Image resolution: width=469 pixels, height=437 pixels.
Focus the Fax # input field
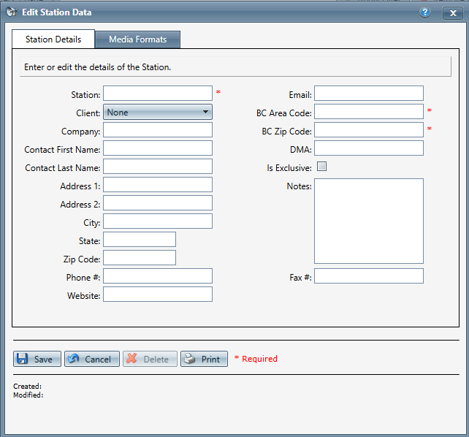pyautogui.click(x=369, y=275)
